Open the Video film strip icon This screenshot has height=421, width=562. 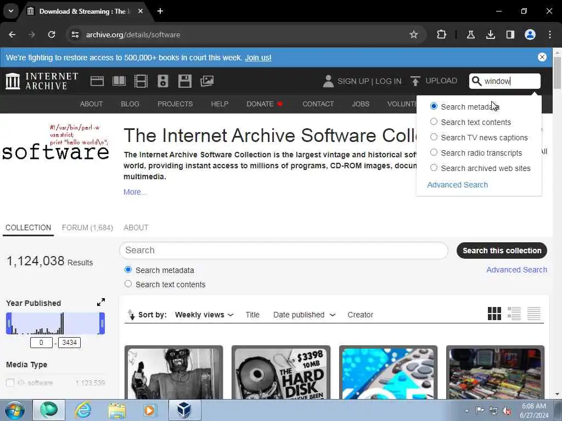pos(141,81)
